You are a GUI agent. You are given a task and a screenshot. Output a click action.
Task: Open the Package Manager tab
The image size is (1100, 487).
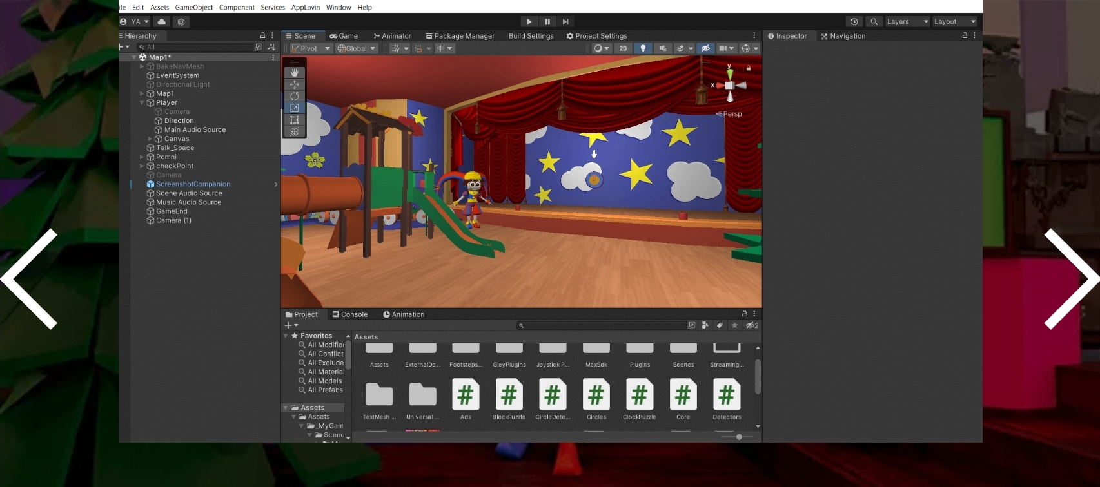[x=460, y=36]
